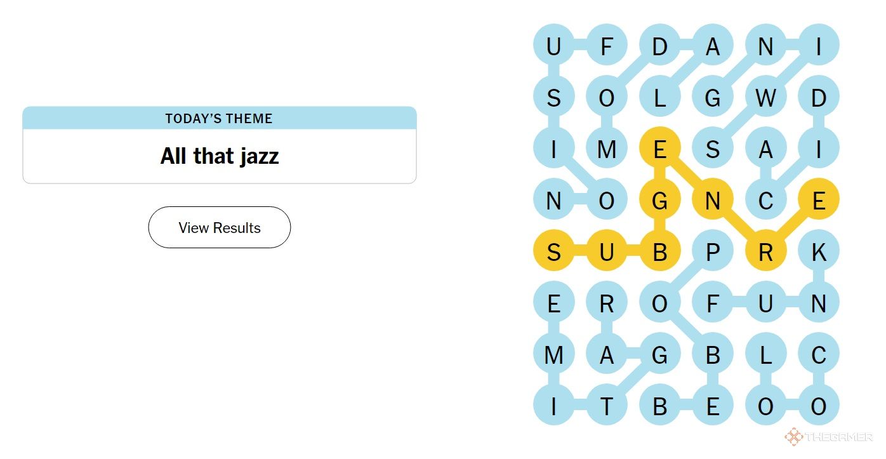This screenshot has width=886, height=459.
Task: Tap the yellow R in the spangram
Action: (765, 252)
